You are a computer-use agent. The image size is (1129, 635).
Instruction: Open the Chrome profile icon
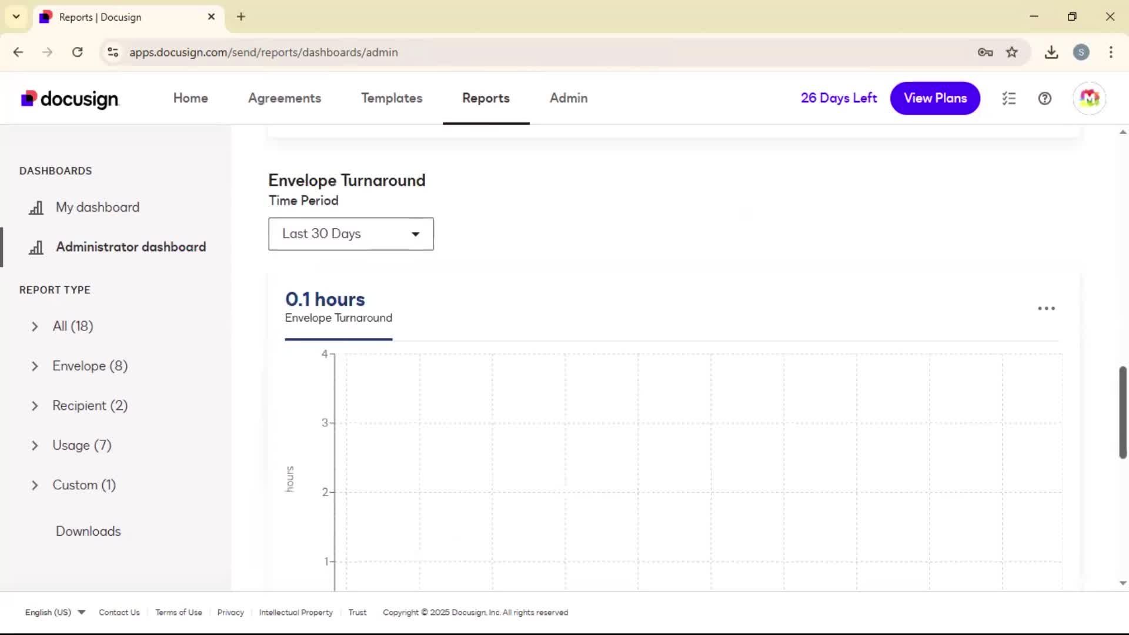1081,52
